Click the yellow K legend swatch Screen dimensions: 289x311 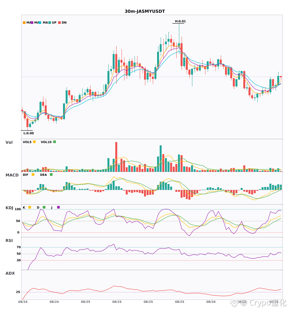[x=30, y=207]
